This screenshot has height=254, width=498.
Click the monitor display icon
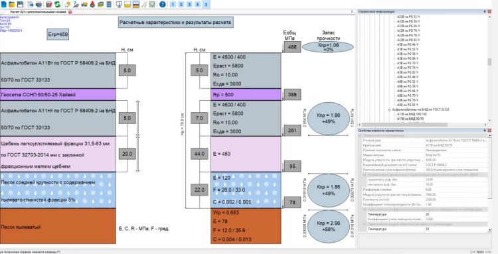119,5
